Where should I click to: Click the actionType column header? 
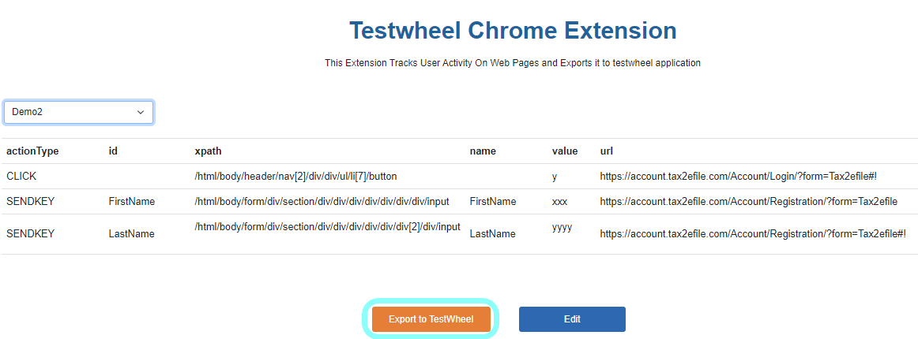click(x=32, y=151)
